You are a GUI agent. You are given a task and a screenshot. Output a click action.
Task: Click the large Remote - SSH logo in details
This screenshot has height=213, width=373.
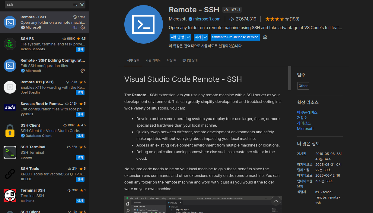click(143, 24)
